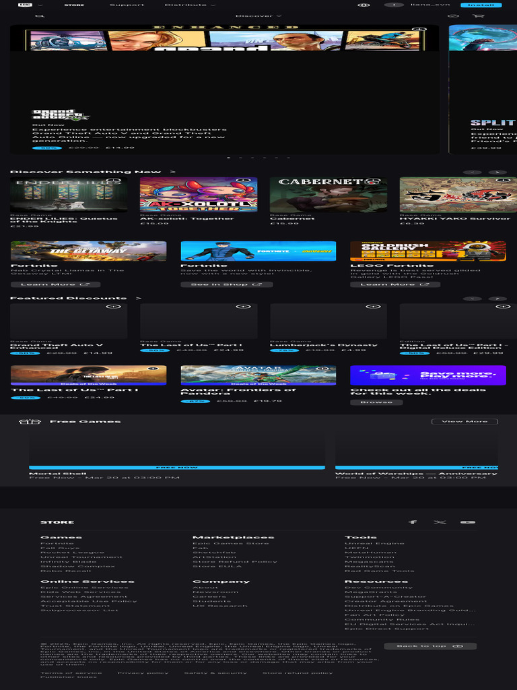Open the Support menu item
The image size is (517, 690).
[x=127, y=5]
